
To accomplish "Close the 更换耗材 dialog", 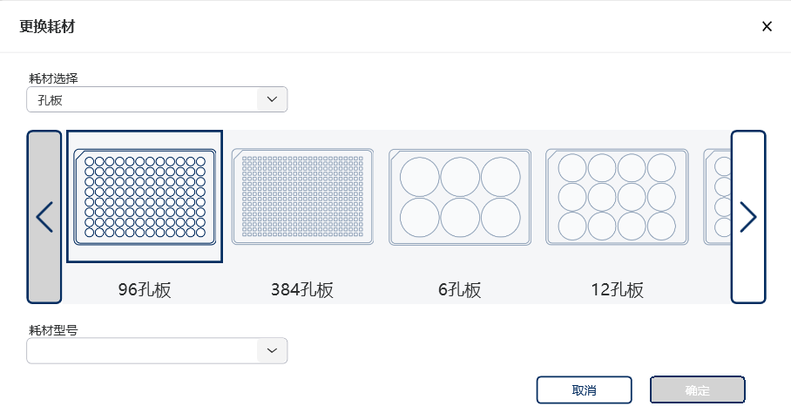I will [767, 26].
